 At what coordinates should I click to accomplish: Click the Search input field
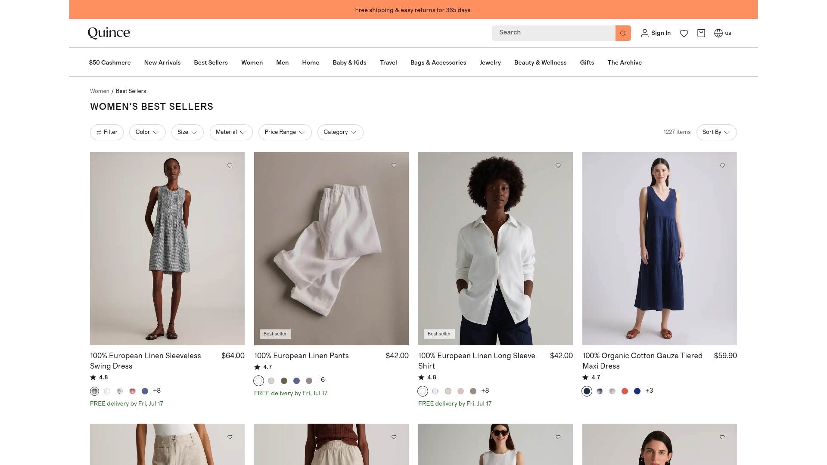pos(553,33)
